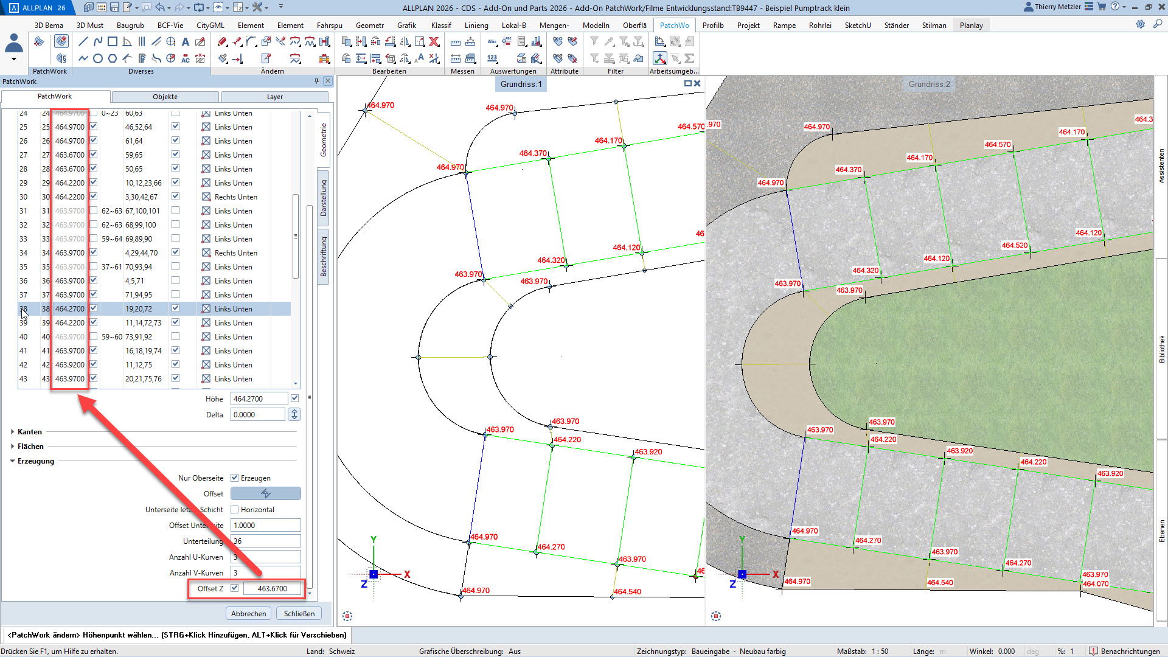The width and height of the screenshot is (1168, 657).
Task: Click the Rectangle tool icon
Action: [113, 42]
